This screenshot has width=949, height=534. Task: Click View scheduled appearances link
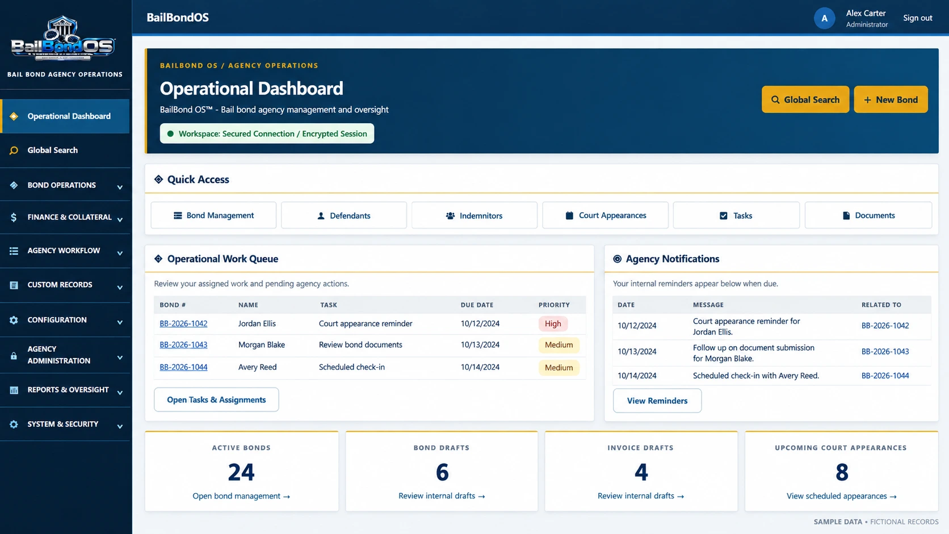842,496
